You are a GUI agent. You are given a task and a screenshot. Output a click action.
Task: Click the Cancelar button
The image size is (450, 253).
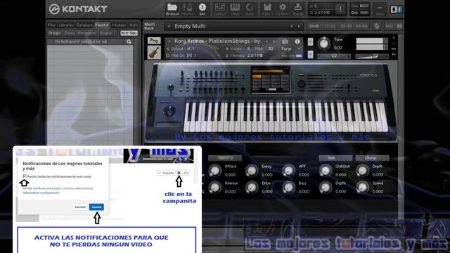coord(79,207)
